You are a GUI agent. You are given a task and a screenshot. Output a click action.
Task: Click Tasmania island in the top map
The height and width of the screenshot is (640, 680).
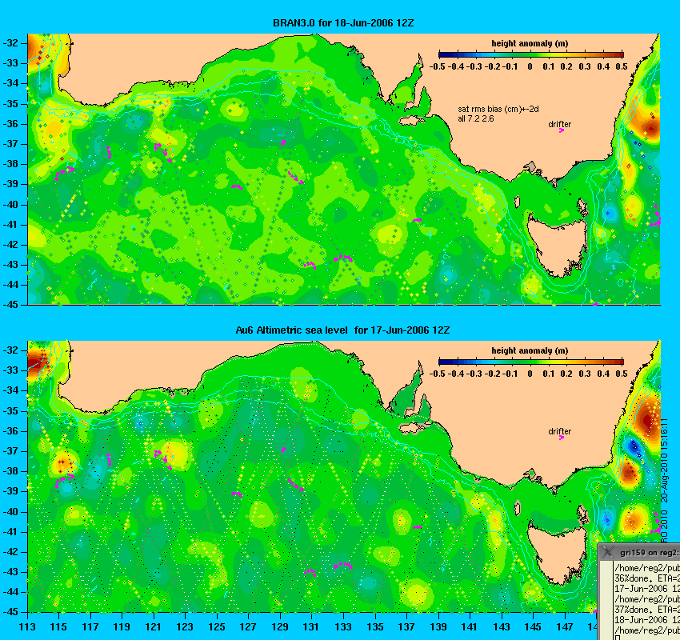coord(558,245)
